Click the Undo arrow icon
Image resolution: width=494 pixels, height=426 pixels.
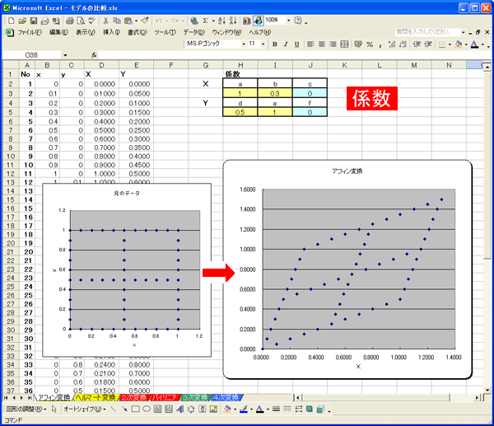pos(158,19)
